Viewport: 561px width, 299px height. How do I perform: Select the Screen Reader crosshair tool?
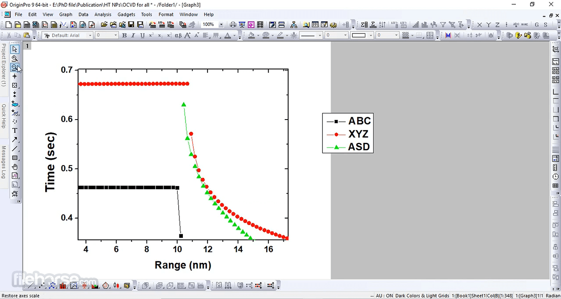[x=15, y=76]
